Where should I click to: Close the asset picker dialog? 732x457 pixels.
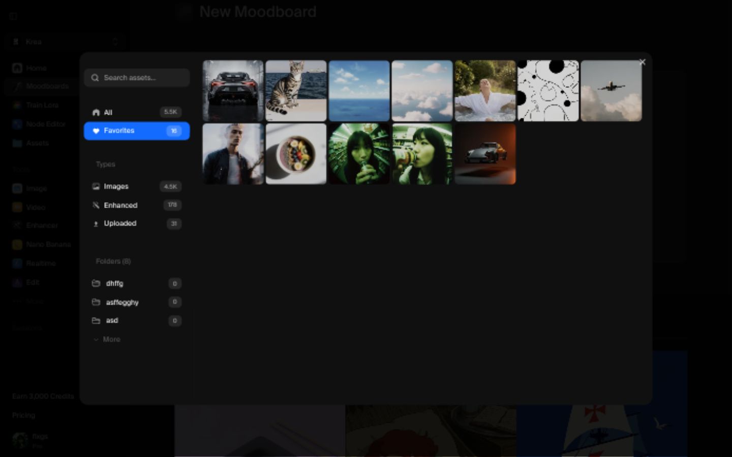click(x=642, y=62)
